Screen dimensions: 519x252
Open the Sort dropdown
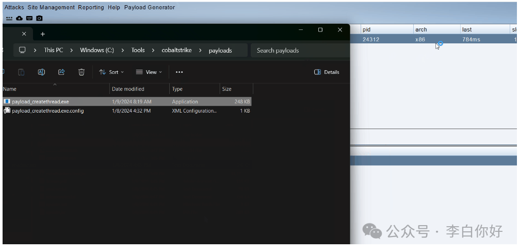(x=111, y=72)
